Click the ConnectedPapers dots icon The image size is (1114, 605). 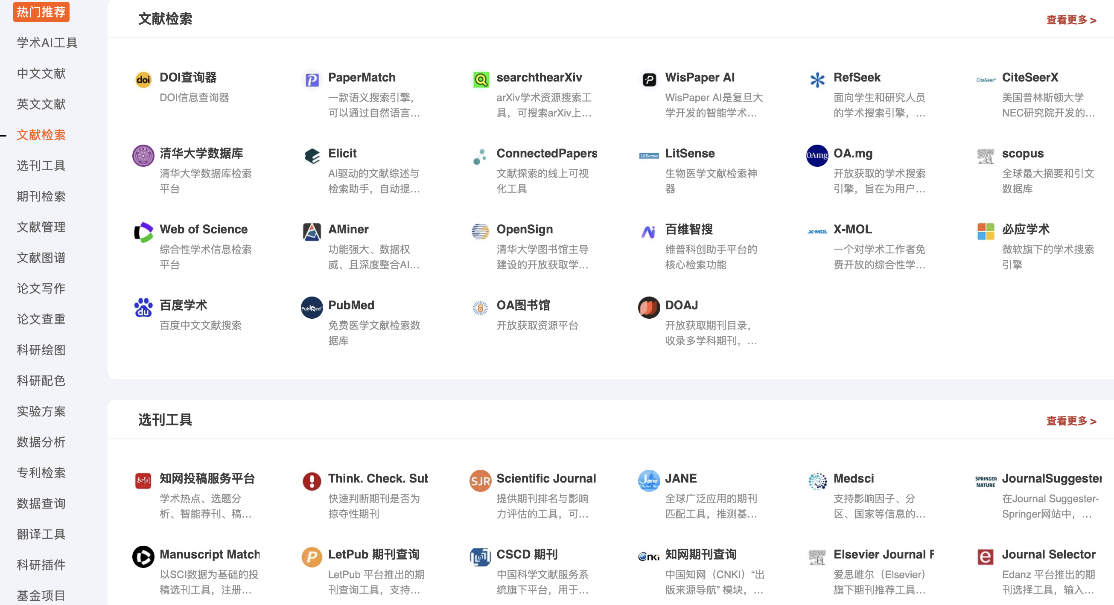coord(480,156)
